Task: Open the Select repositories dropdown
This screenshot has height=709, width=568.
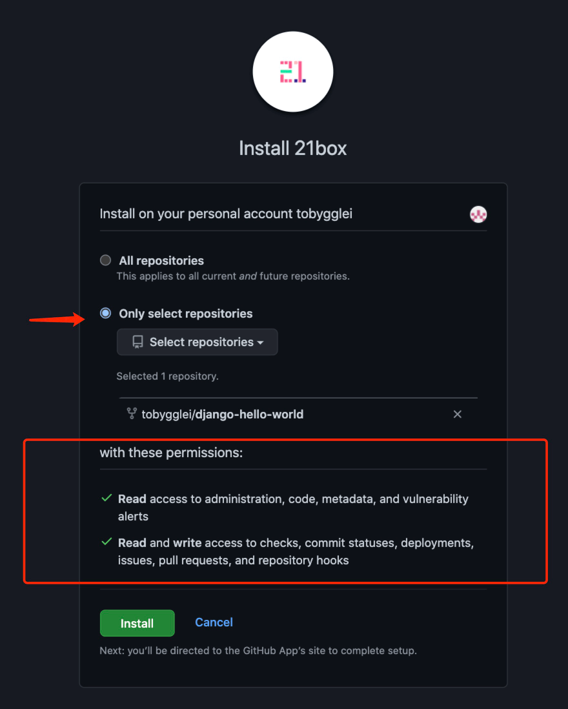Action: point(197,342)
